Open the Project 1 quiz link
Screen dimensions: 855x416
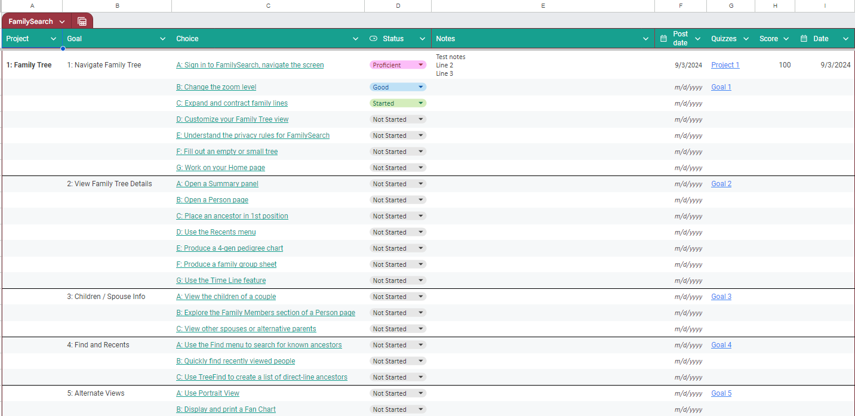[x=725, y=65]
